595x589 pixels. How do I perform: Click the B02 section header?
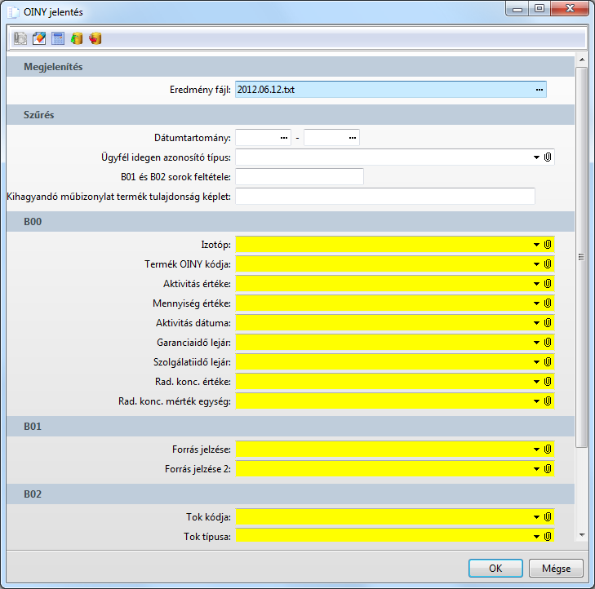coord(291,494)
